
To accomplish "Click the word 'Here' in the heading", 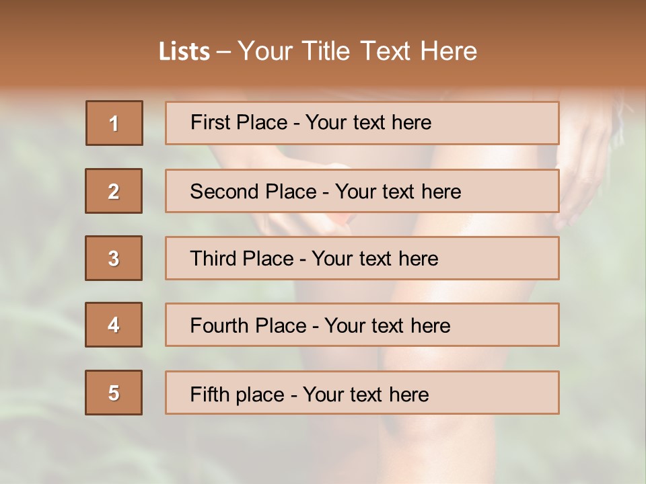I will [448, 51].
